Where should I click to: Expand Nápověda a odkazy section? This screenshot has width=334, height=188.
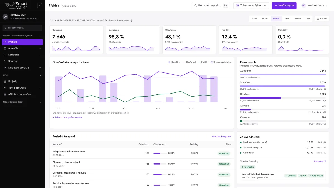[x=22, y=102]
